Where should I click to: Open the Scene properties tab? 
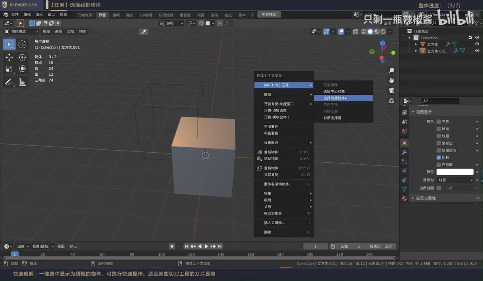point(404,122)
